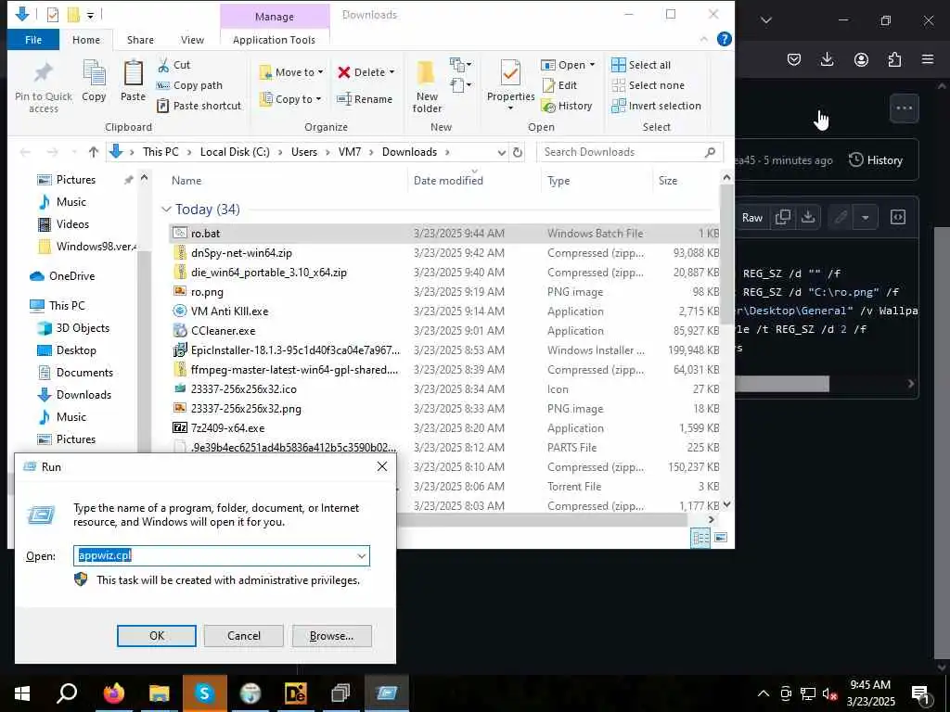Click Paste shortcut in ribbon
950x712 pixels.
[199, 106]
